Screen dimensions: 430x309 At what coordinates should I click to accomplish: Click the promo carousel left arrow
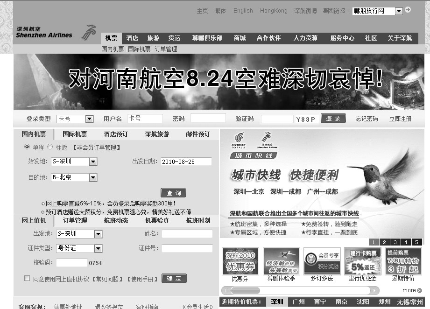click(226, 290)
